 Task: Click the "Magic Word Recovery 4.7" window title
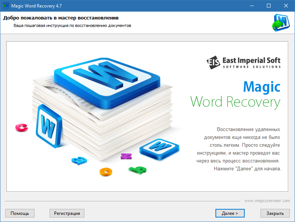(x=36, y=6)
